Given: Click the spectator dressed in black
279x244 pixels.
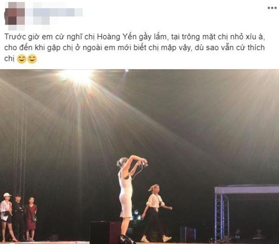Looking at the screenshot, I should 18,217.
